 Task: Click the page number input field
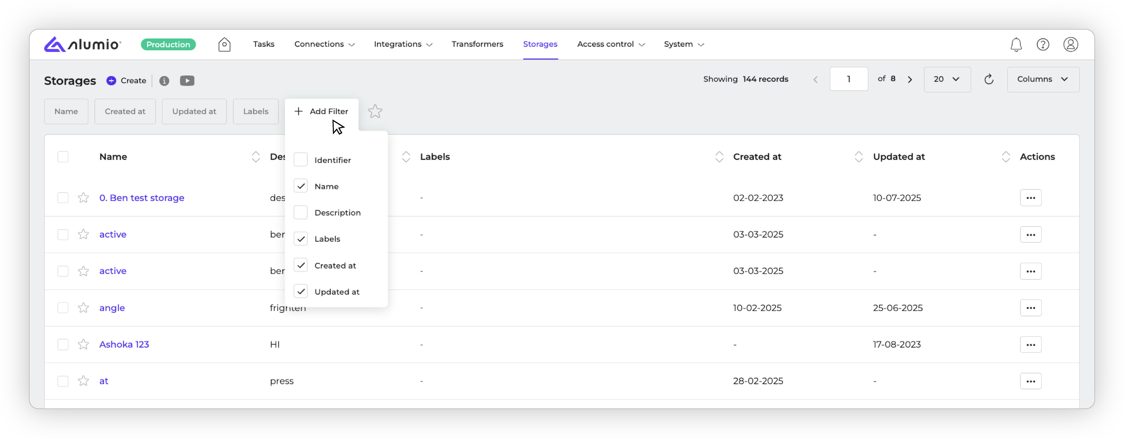(x=848, y=79)
